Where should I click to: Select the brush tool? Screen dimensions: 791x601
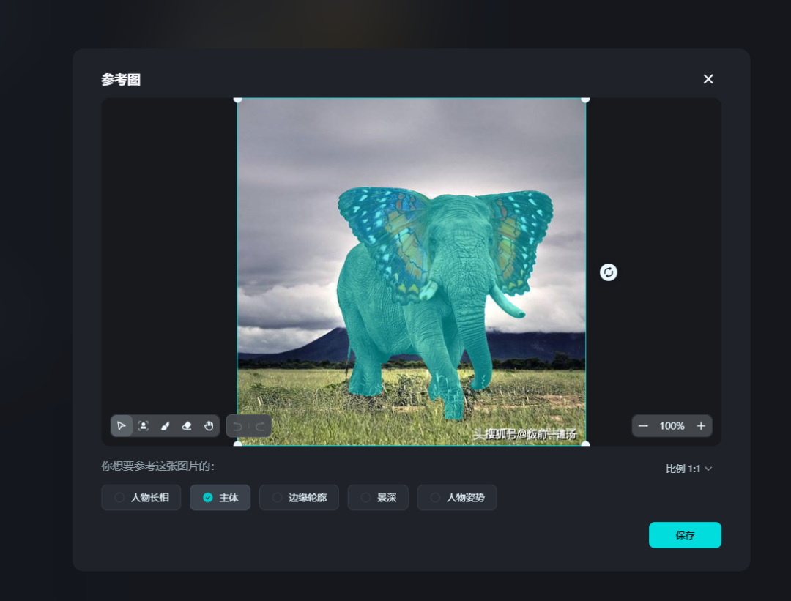(165, 425)
